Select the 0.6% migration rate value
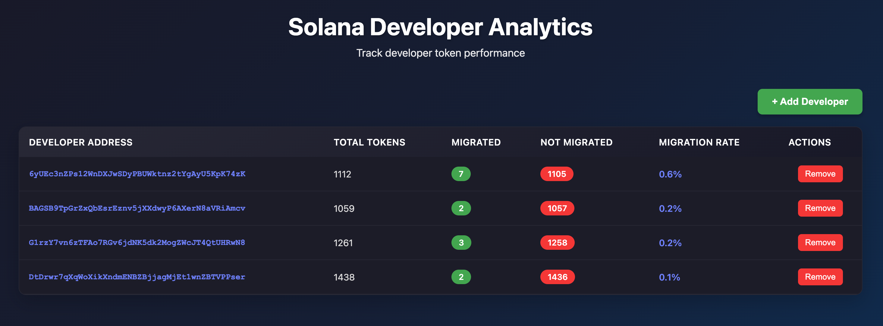This screenshot has width=883, height=326. (x=670, y=174)
